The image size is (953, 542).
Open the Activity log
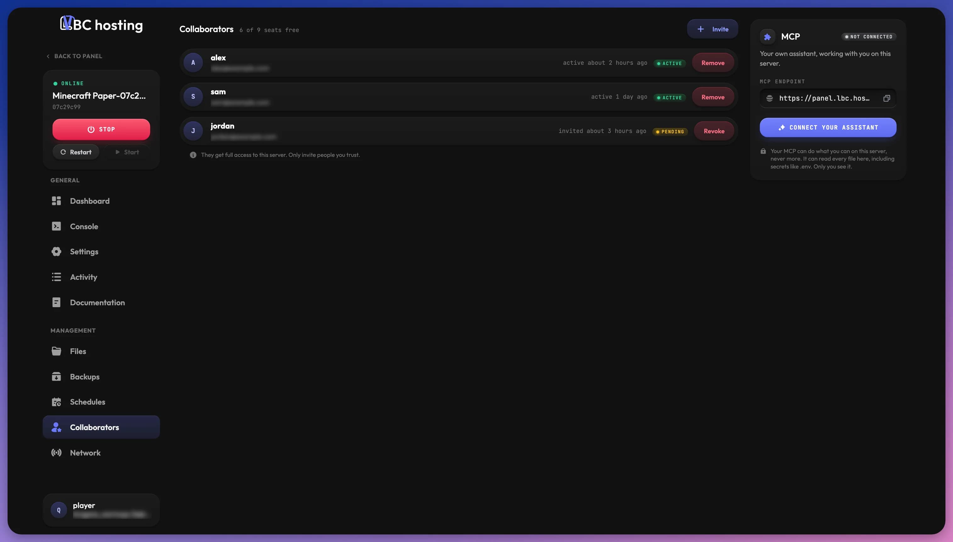coord(101,277)
